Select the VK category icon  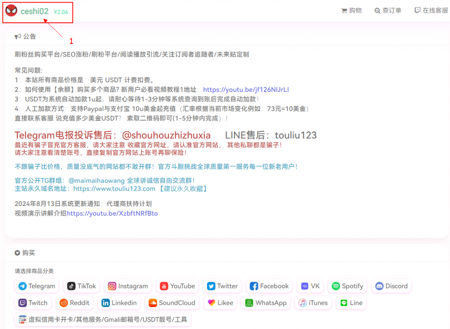[305, 286]
